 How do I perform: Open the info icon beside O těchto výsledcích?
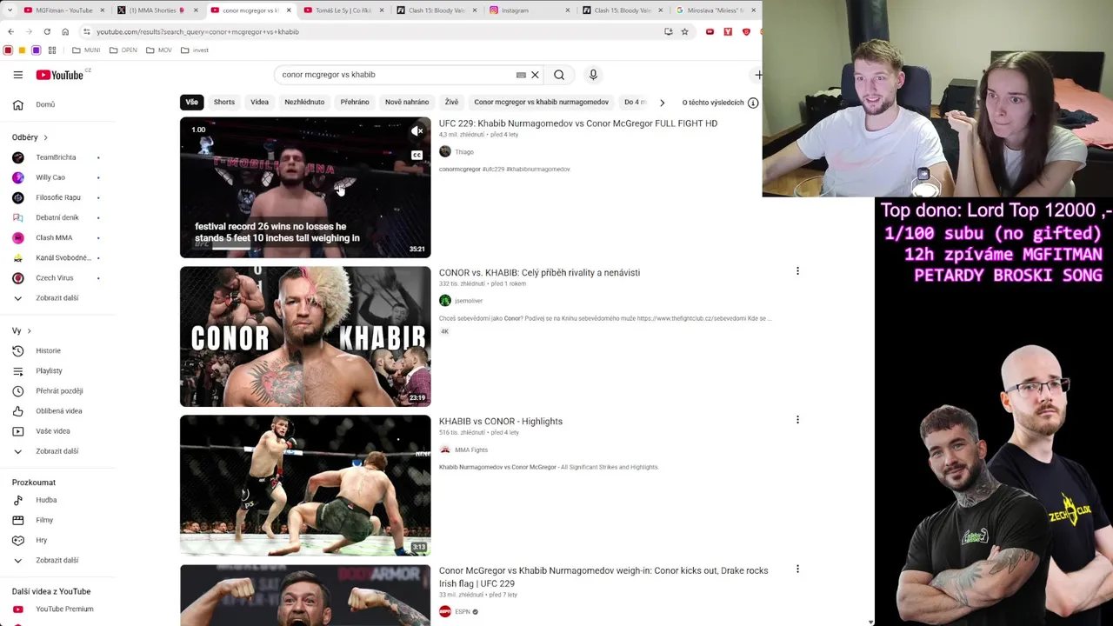click(753, 103)
